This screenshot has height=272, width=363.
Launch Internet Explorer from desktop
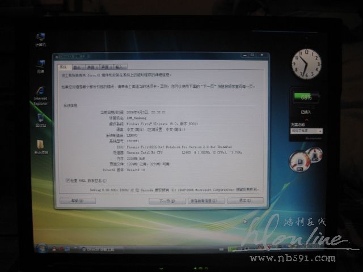(x=40, y=96)
